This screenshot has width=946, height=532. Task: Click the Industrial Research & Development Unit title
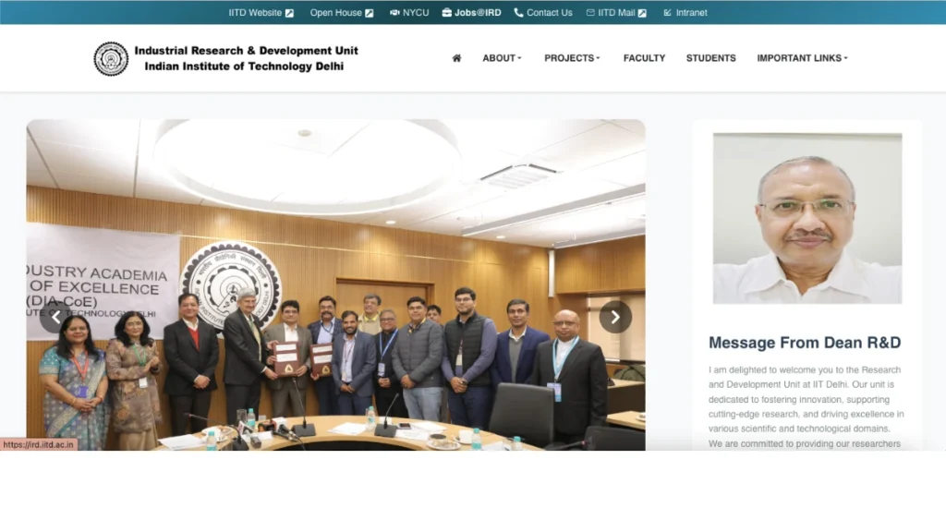click(x=246, y=51)
